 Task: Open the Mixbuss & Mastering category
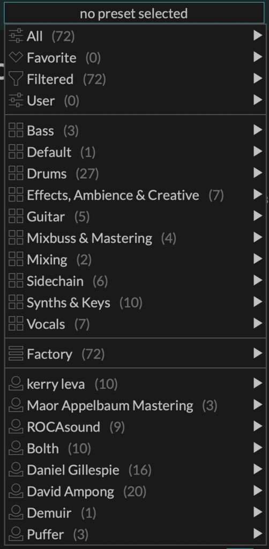point(134,238)
